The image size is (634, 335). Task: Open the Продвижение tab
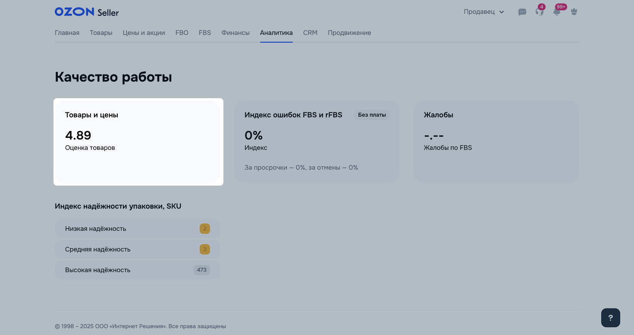pos(349,33)
